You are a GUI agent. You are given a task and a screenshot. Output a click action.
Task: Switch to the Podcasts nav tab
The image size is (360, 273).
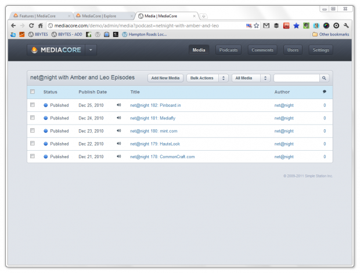(x=228, y=50)
